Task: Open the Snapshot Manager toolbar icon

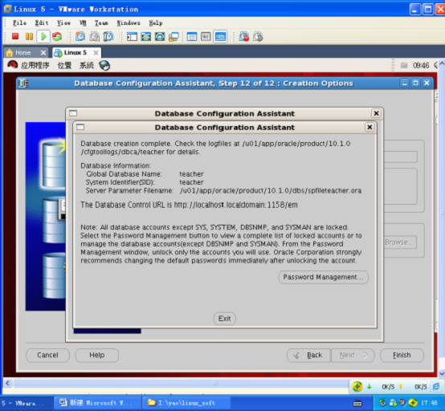Action: [x=108, y=36]
